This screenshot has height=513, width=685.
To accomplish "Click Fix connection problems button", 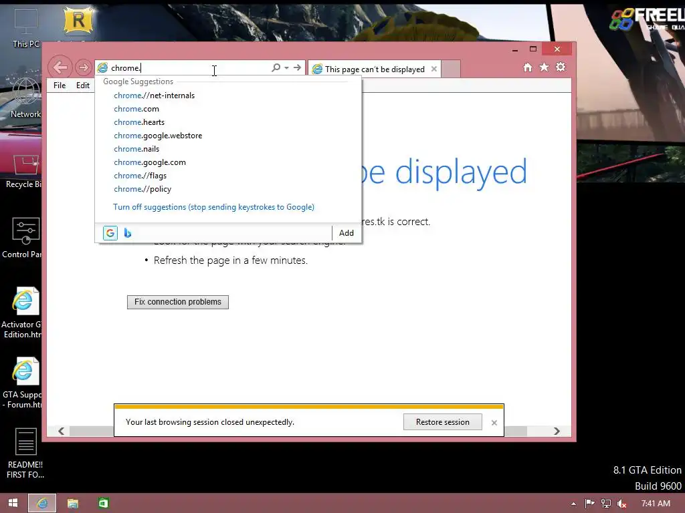I will [178, 302].
